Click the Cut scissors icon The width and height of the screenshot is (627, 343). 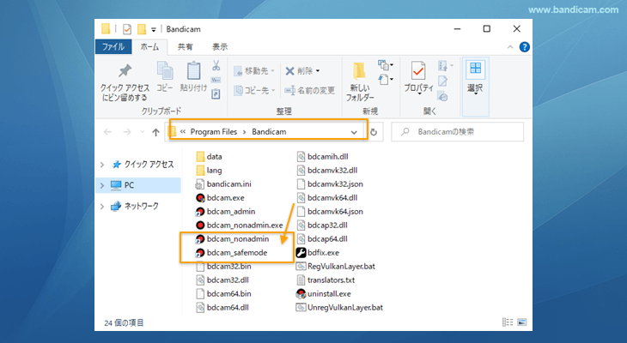(216, 65)
